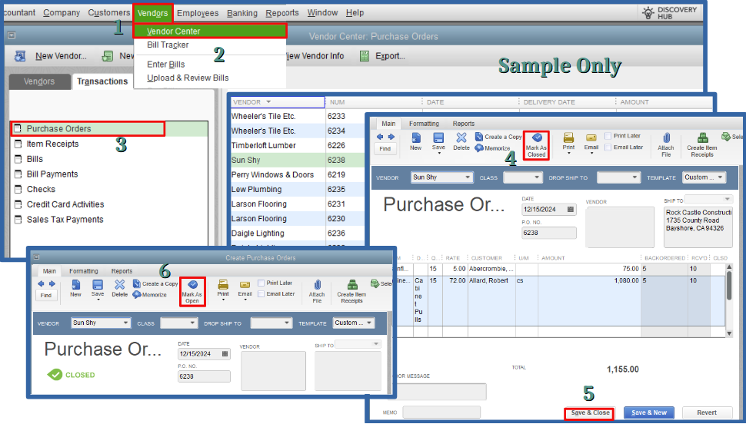
Task: Check Email Later in right window
Action: click(608, 147)
